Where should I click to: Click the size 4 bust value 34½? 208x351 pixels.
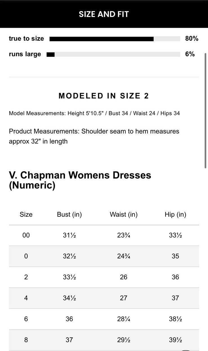pyautogui.click(x=69, y=298)
